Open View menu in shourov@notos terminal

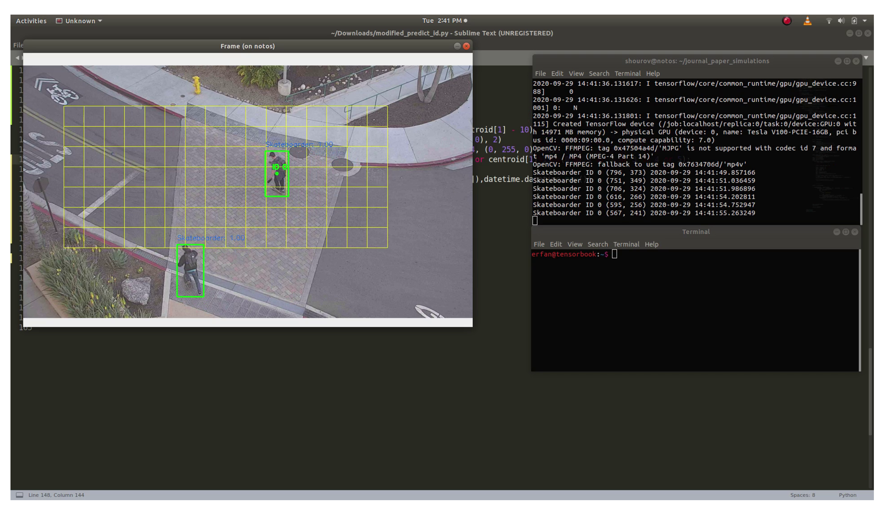tap(576, 74)
